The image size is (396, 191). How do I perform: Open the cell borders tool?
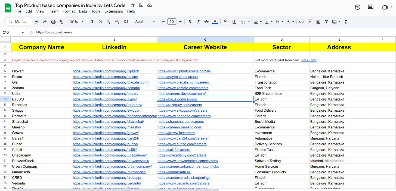click(234, 22)
